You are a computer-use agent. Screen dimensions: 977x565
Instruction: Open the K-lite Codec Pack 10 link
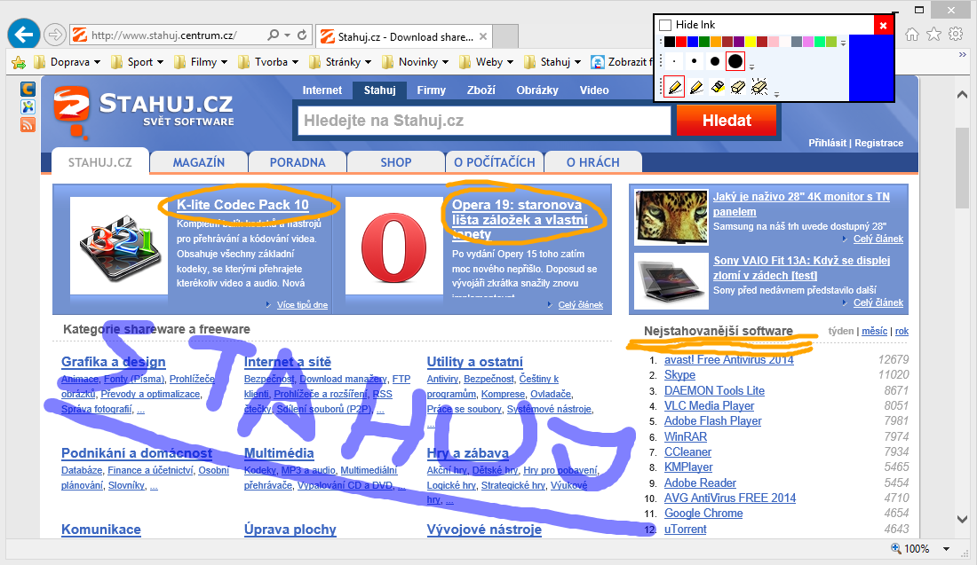[x=242, y=205]
